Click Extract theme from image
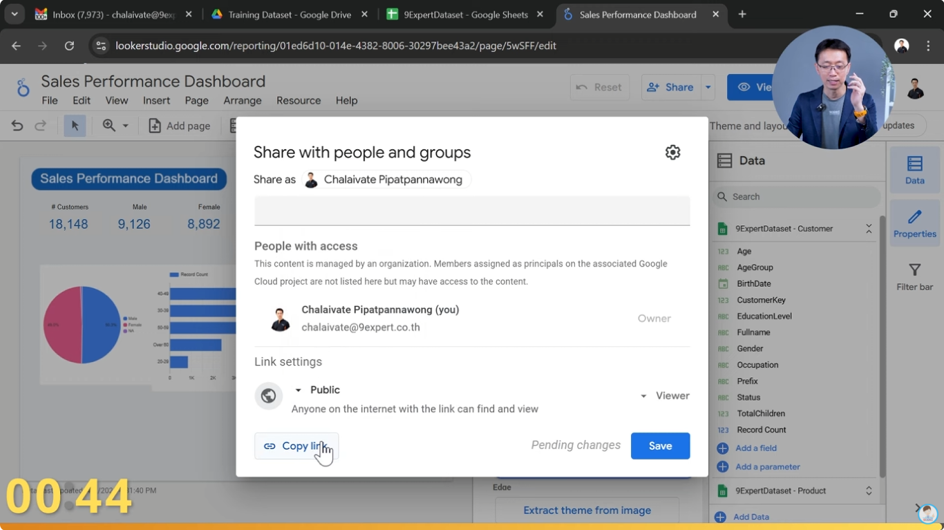The height and width of the screenshot is (530, 944). tap(587, 510)
